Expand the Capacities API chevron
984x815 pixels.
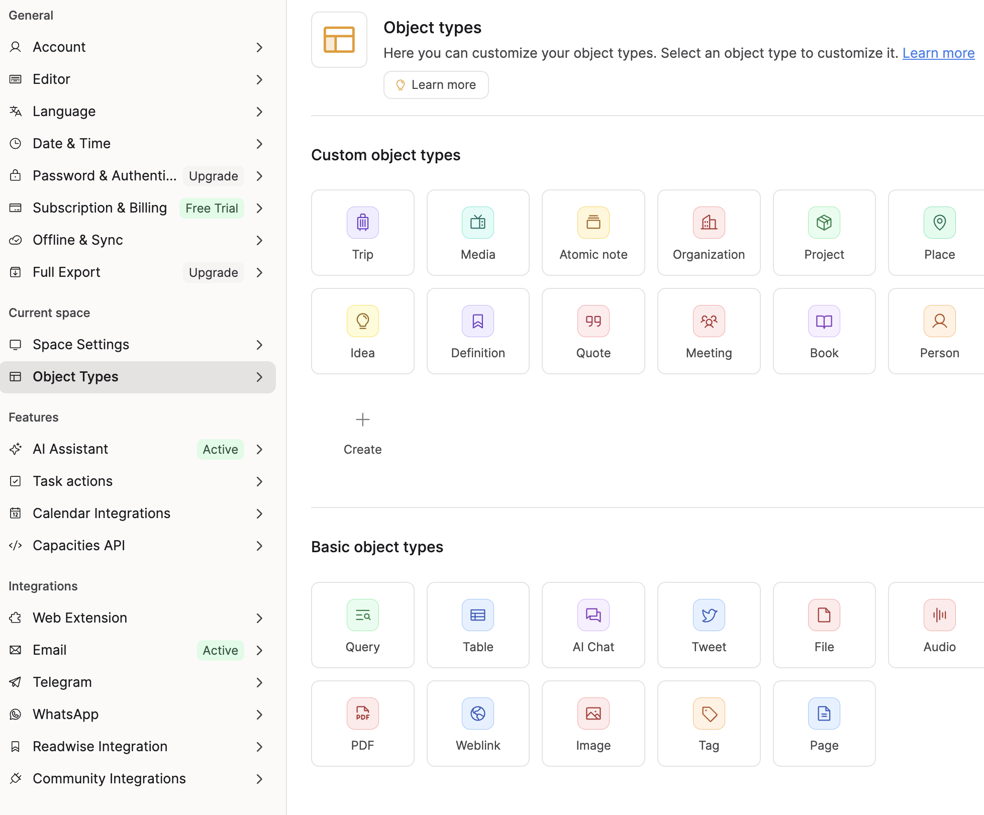click(259, 546)
